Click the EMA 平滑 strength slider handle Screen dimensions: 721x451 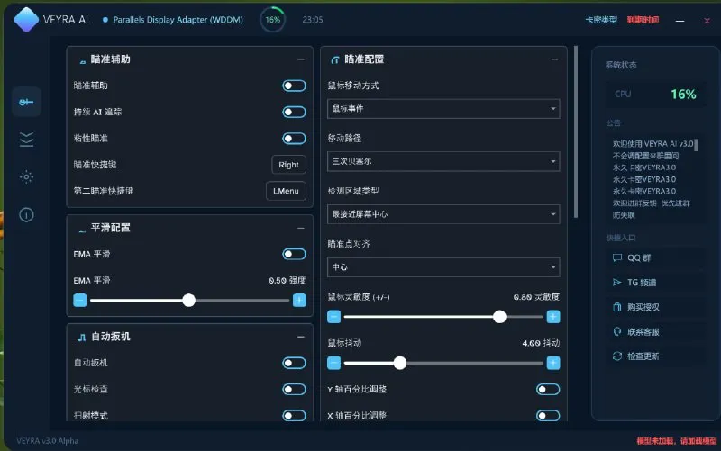pyautogui.click(x=188, y=301)
